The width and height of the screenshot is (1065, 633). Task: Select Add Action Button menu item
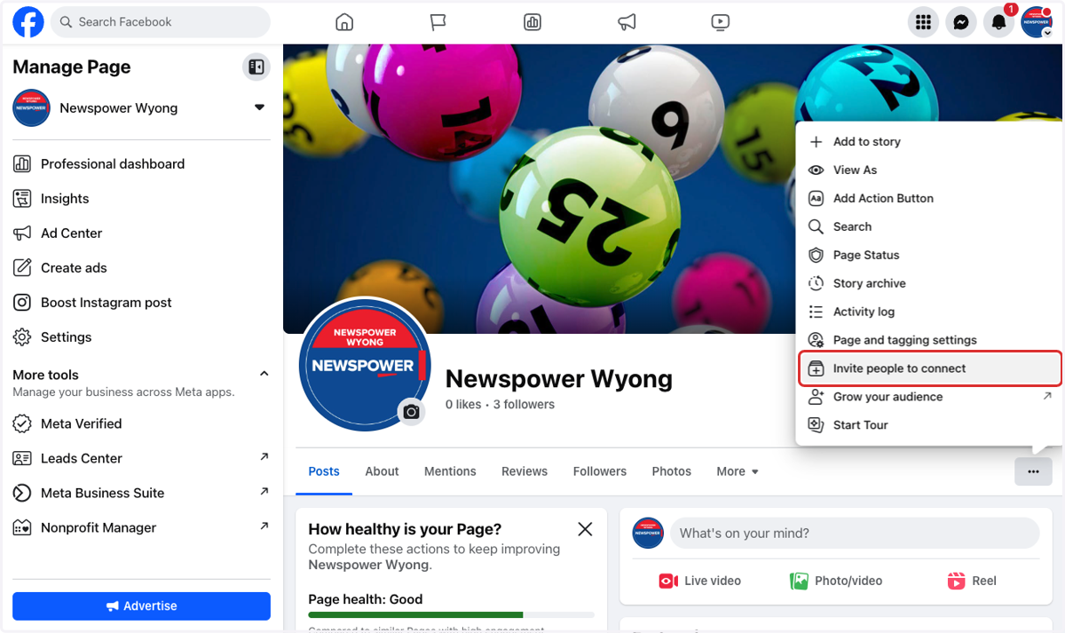[929, 198]
